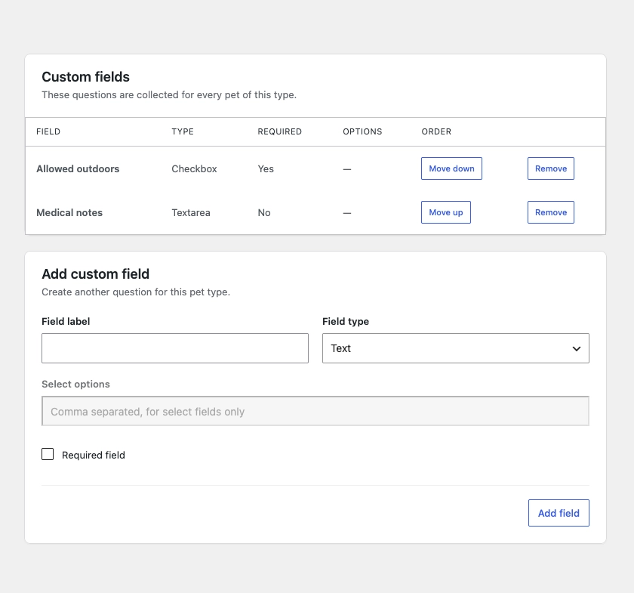Image resolution: width=634 pixels, height=593 pixels.
Task: Click the 'Checkbox' type cell
Action: coord(194,168)
